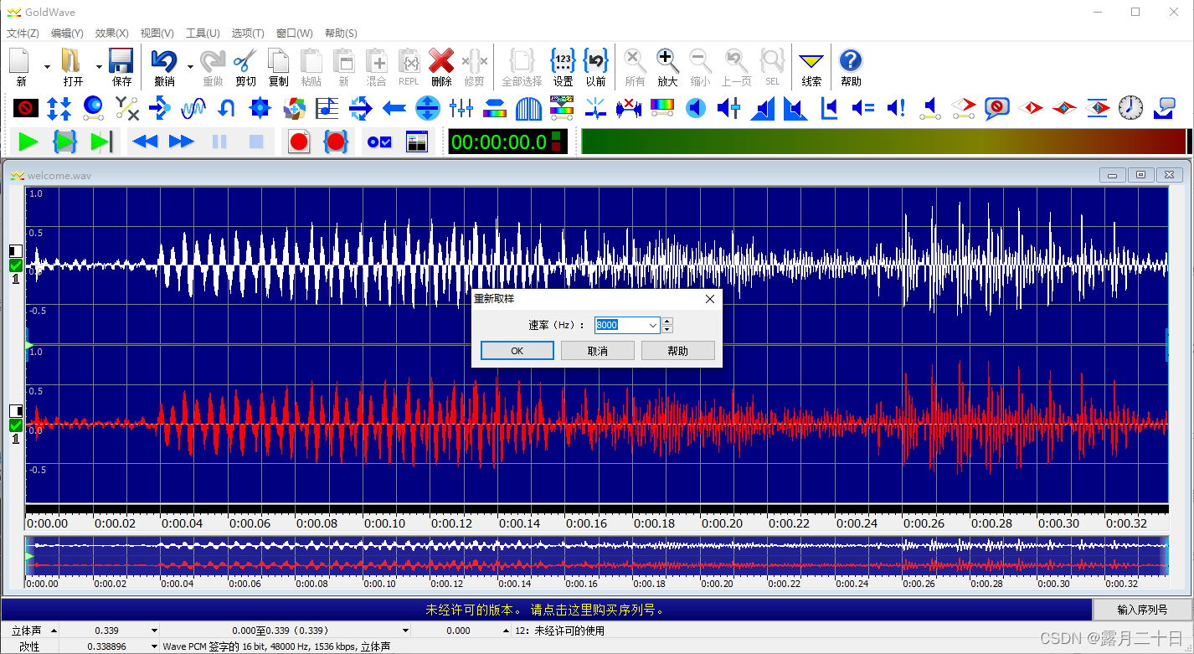This screenshot has width=1194, height=654.
Task: Open the 选项(T) menu
Action: click(x=248, y=33)
